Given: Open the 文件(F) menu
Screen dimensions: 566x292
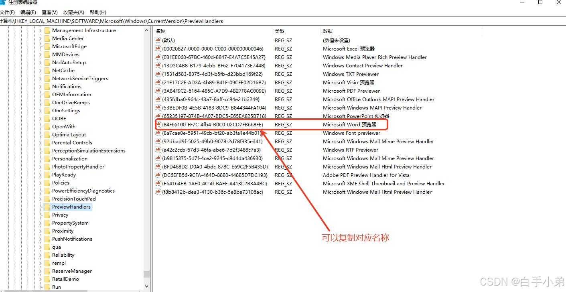Looking at the screenshot, I should point(7,12).
